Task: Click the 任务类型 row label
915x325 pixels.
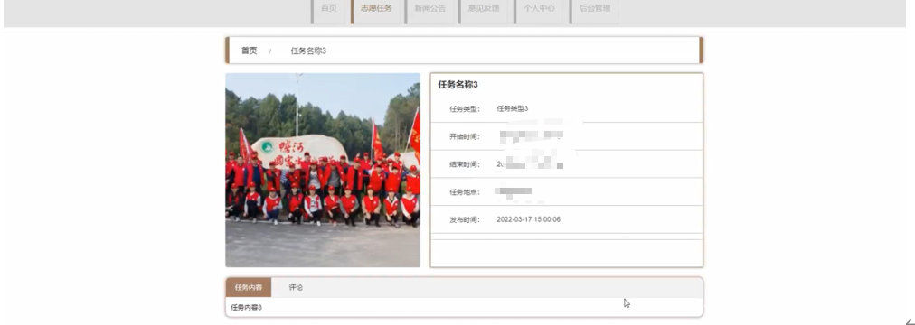Action: 465,109
